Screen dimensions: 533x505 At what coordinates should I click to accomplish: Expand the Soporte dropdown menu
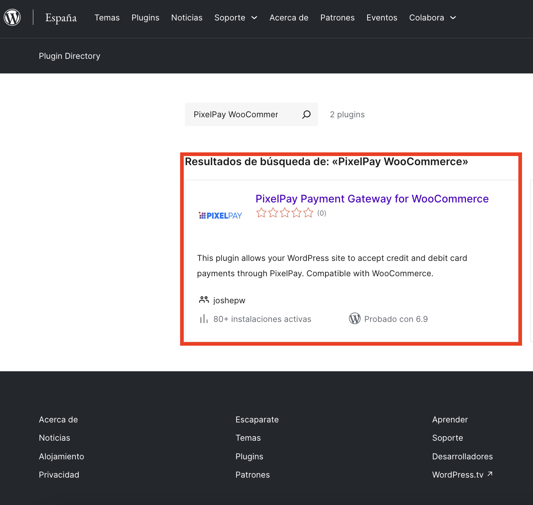[x=236, y=18]
